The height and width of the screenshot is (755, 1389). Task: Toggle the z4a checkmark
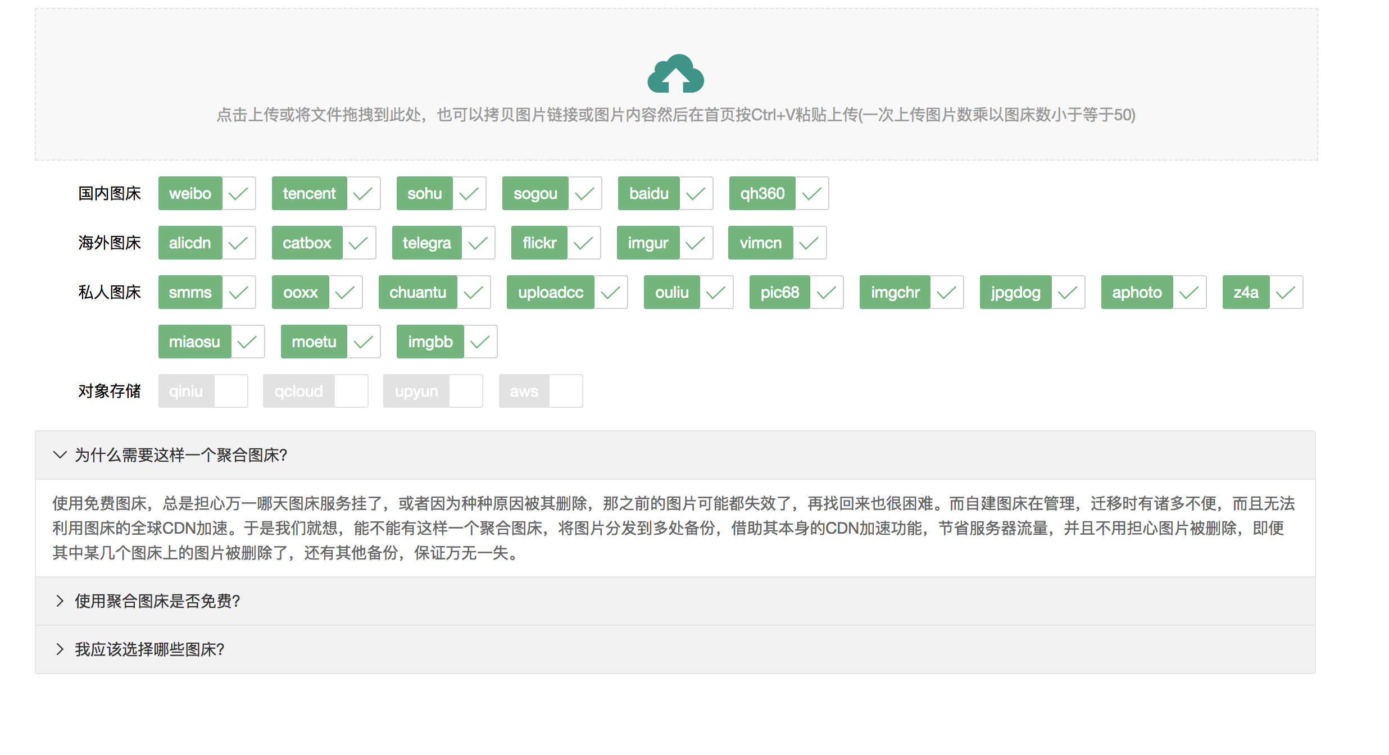[1286, 292]
